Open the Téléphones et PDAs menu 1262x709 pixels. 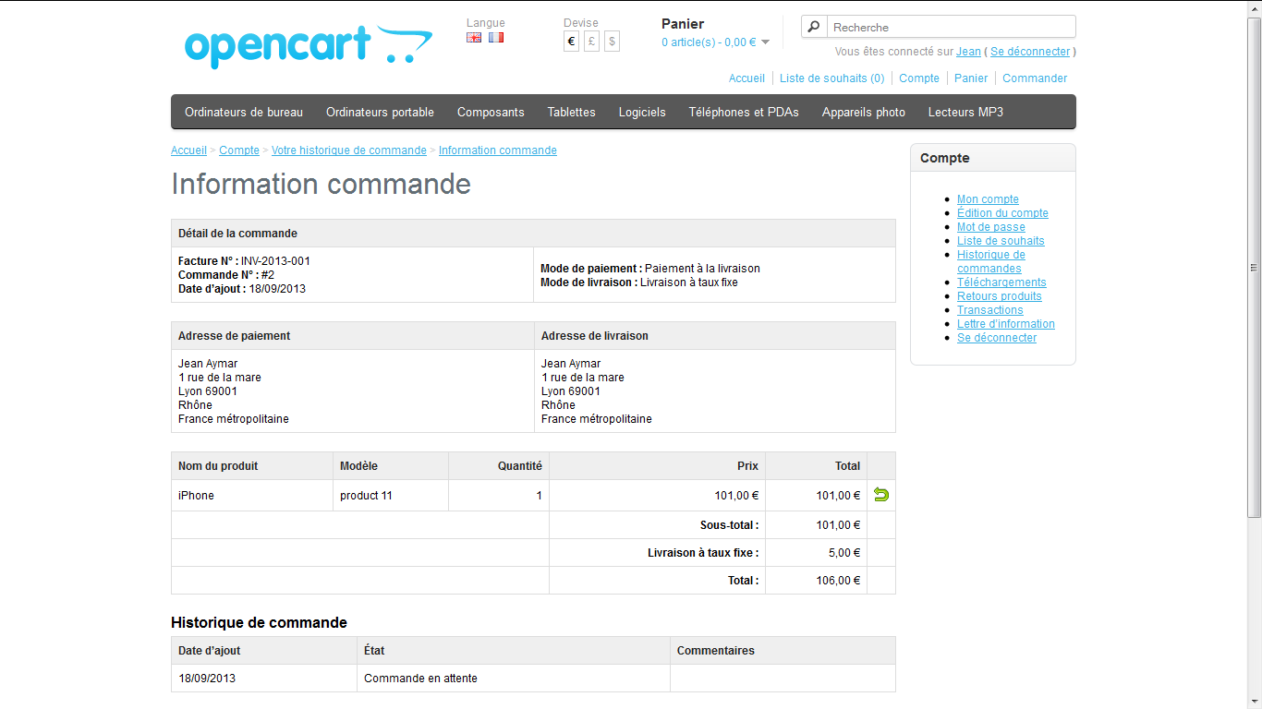[x=744, y=113]
